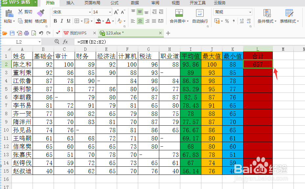Switch to the 公式 ribbon tab

coord(114,3)
